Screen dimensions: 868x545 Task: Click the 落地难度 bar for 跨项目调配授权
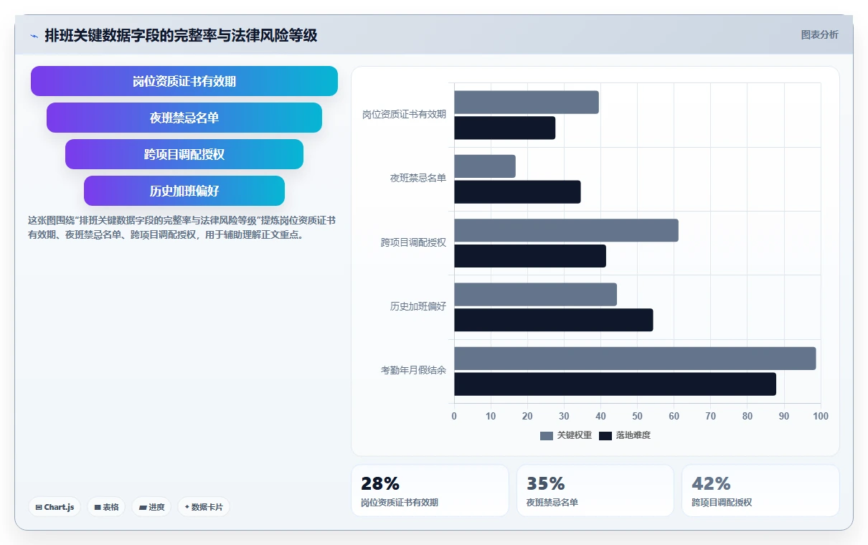click(530, 256)
